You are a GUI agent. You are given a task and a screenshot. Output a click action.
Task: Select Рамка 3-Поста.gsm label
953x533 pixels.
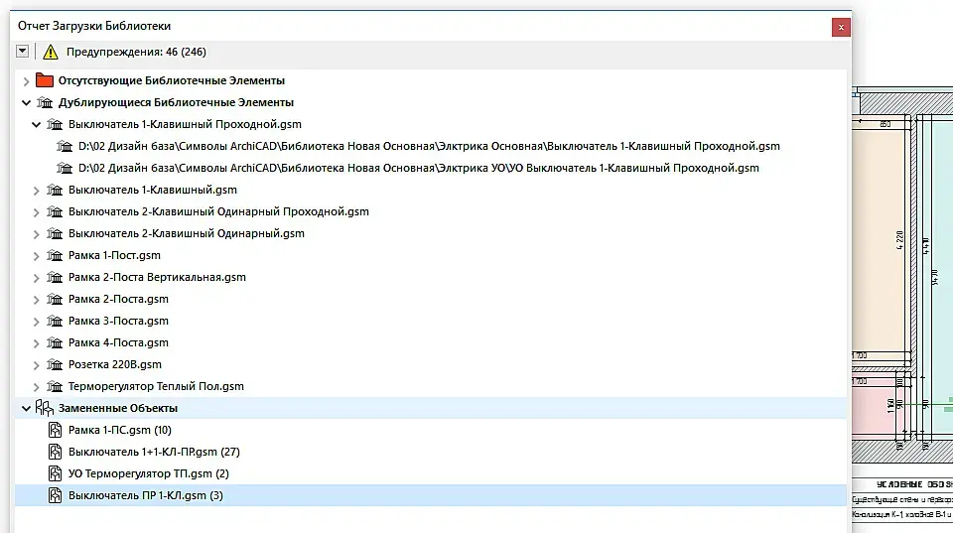coord(118,321)
